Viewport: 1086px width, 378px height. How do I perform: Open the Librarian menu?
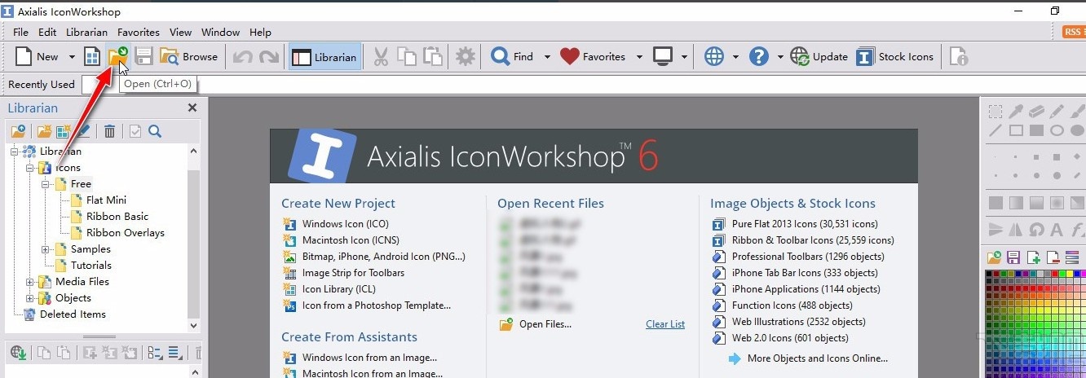87,33
